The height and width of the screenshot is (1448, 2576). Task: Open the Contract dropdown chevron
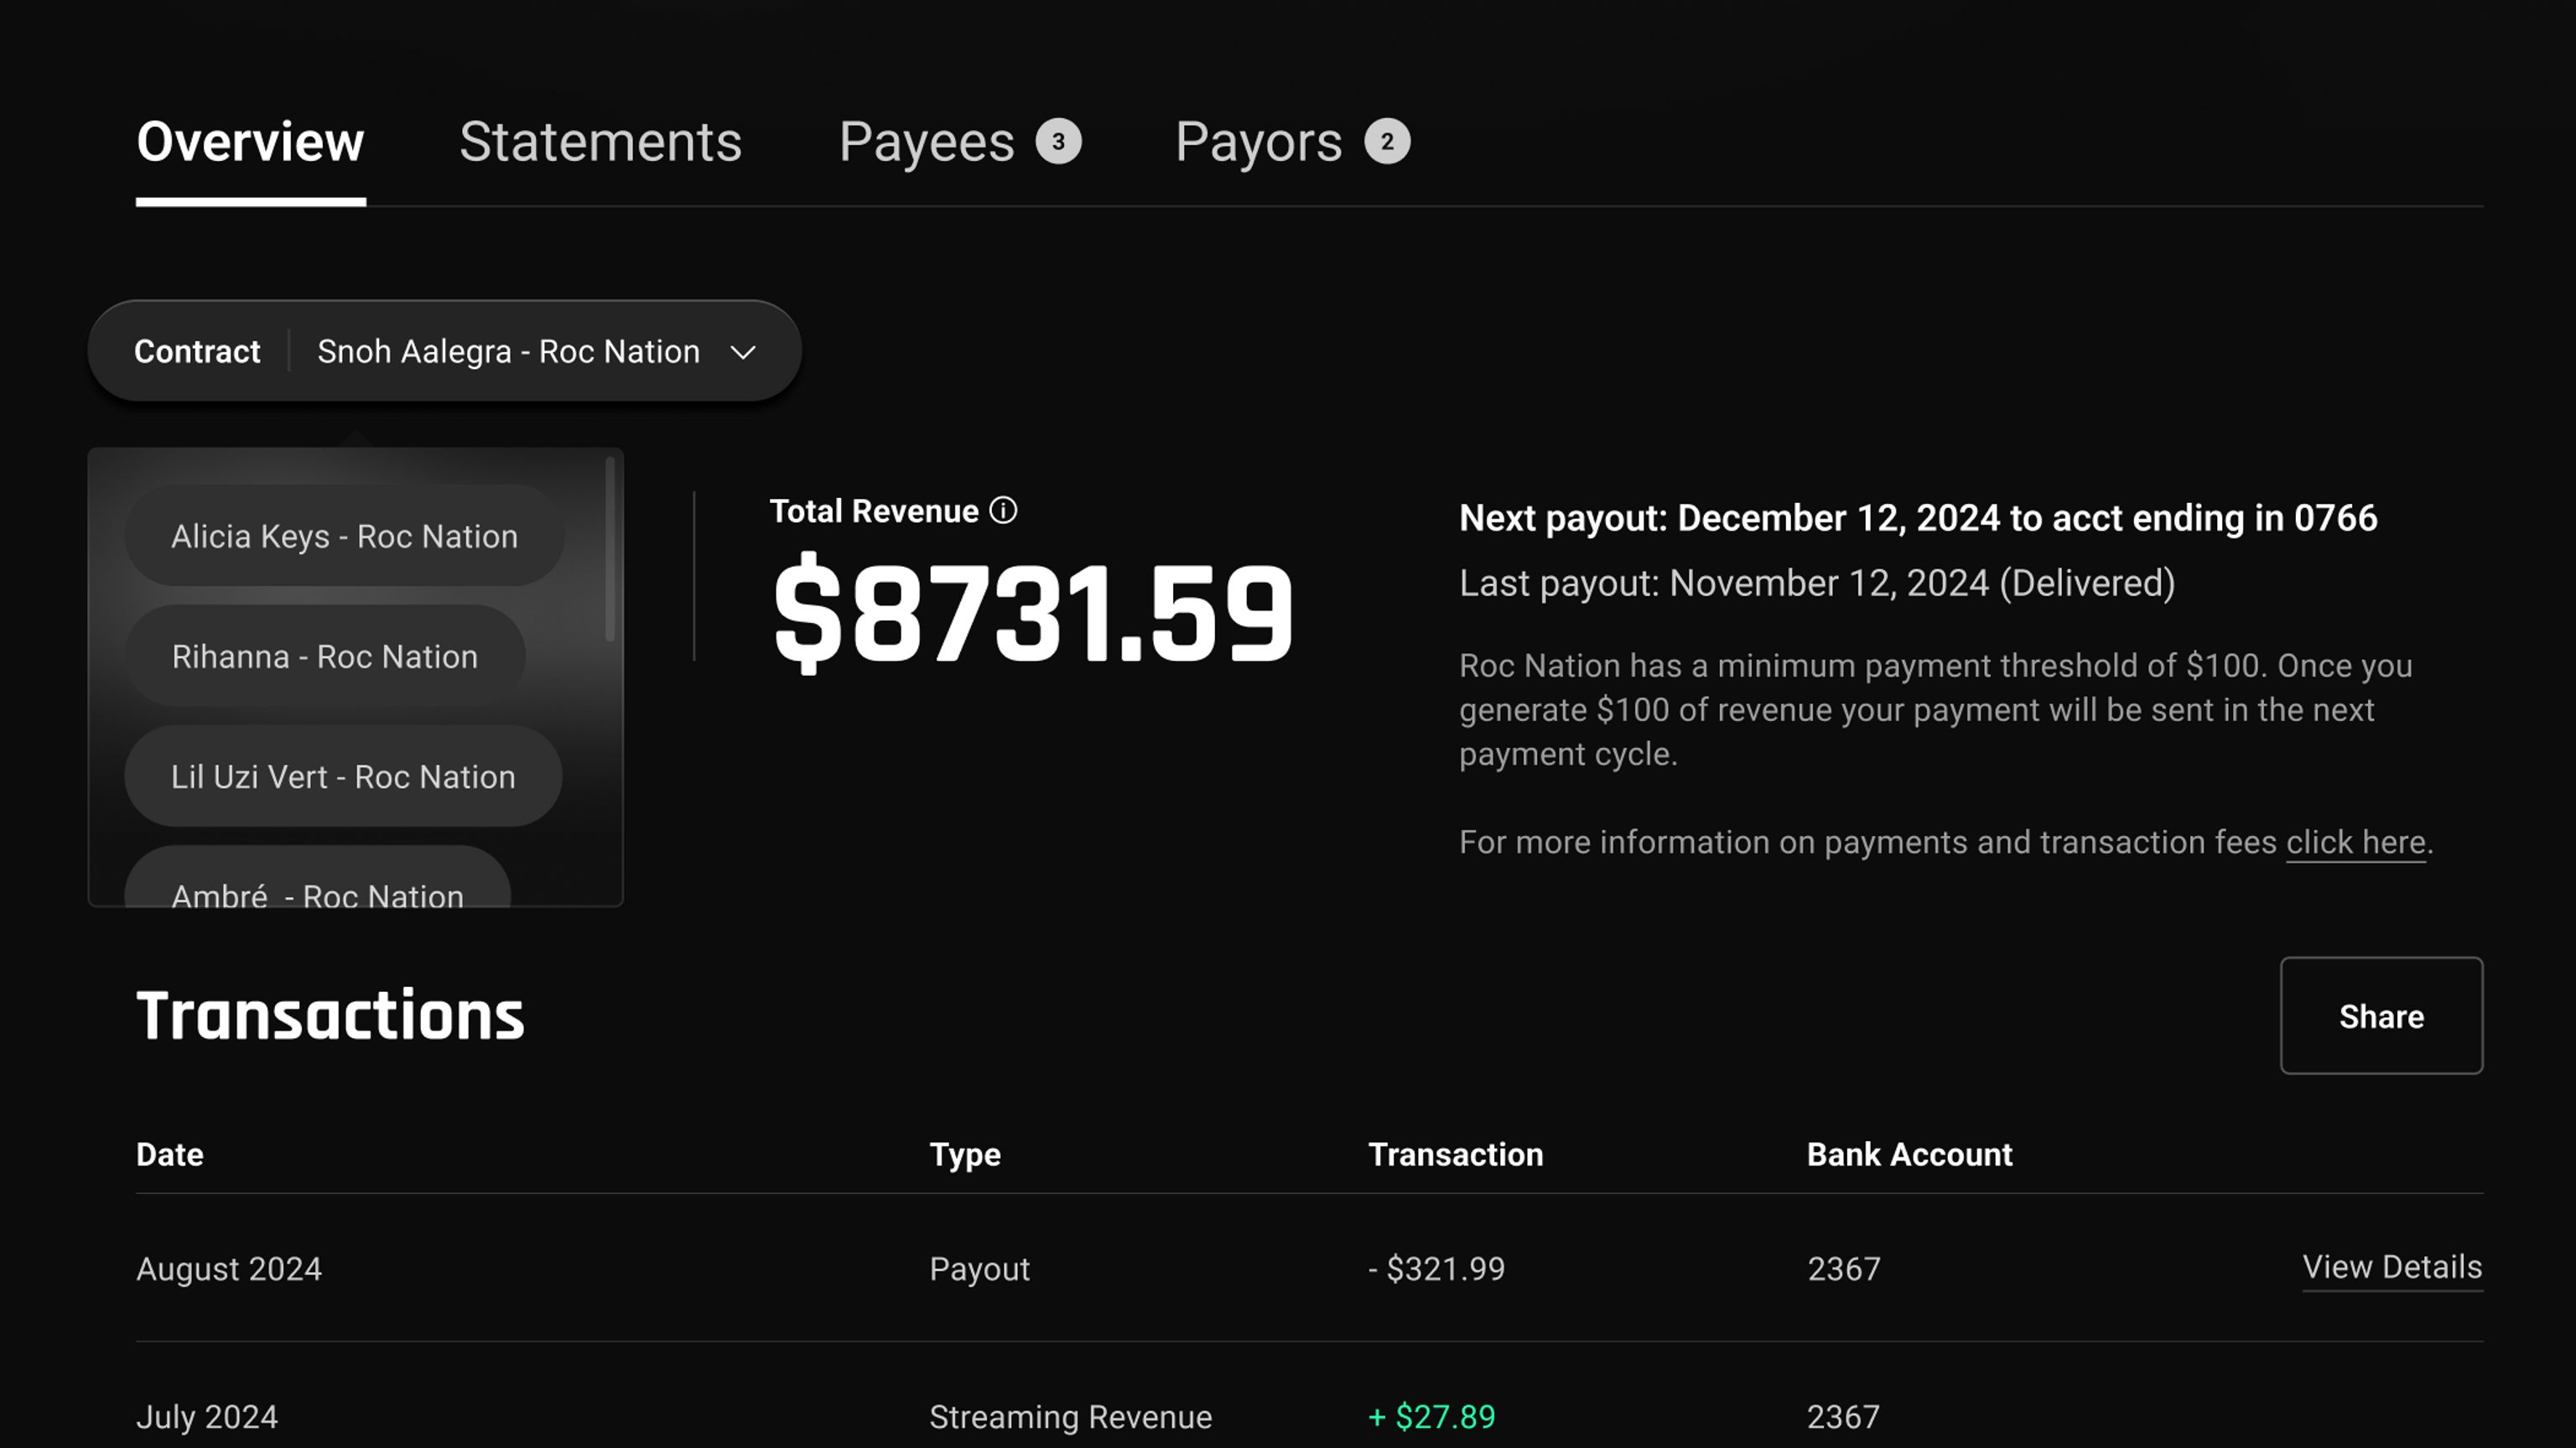coord(743,352)
